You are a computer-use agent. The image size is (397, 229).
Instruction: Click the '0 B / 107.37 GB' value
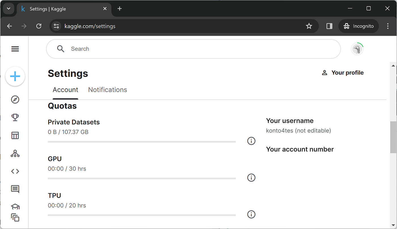(x=68, y=132)
